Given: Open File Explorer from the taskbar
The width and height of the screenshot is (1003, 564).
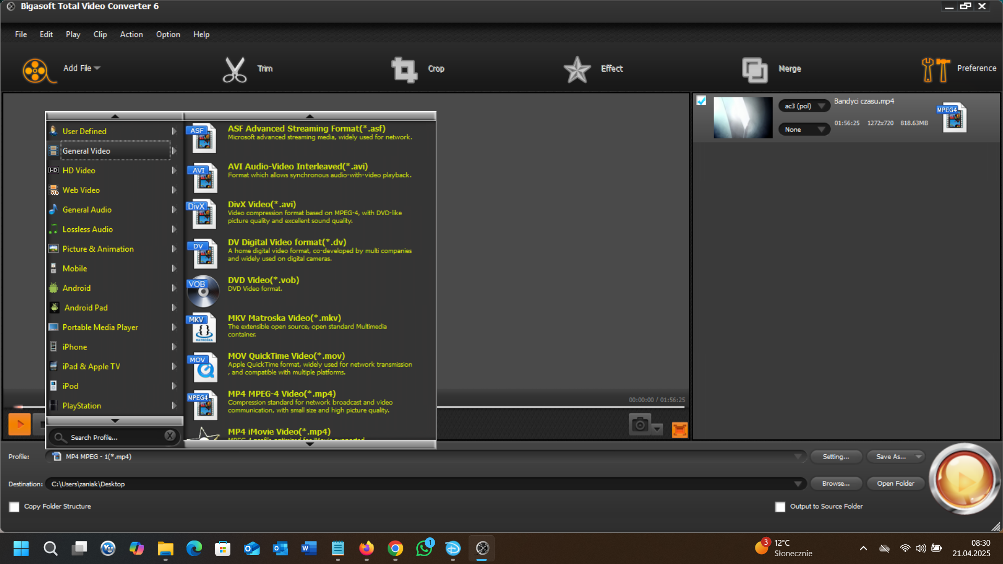Looking at the screenshot, I should tap(165, 548).
